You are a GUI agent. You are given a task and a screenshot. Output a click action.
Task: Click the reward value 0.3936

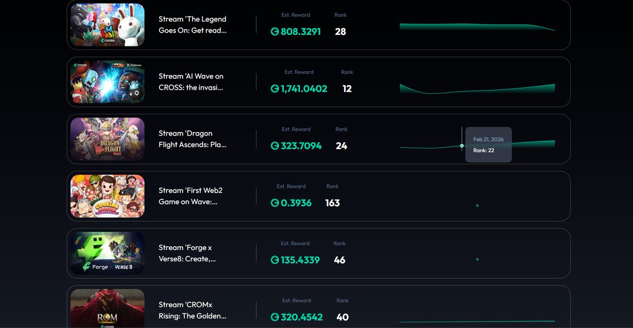(x=296, y=203)
